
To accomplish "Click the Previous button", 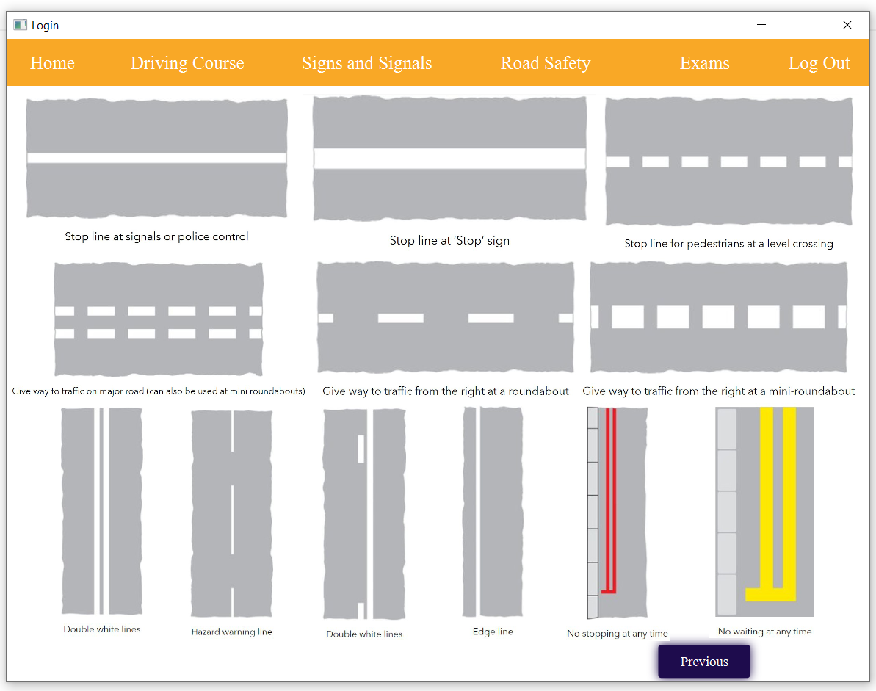I will point(703,661).
